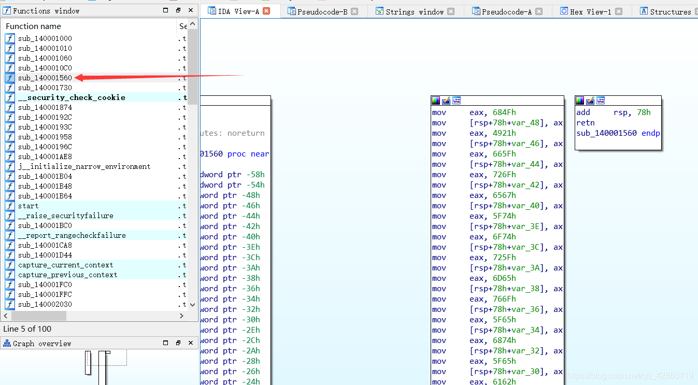This screenshot has width=698, height=385.
Task: Close IDA View-A tab
Action: click(266, 11)
